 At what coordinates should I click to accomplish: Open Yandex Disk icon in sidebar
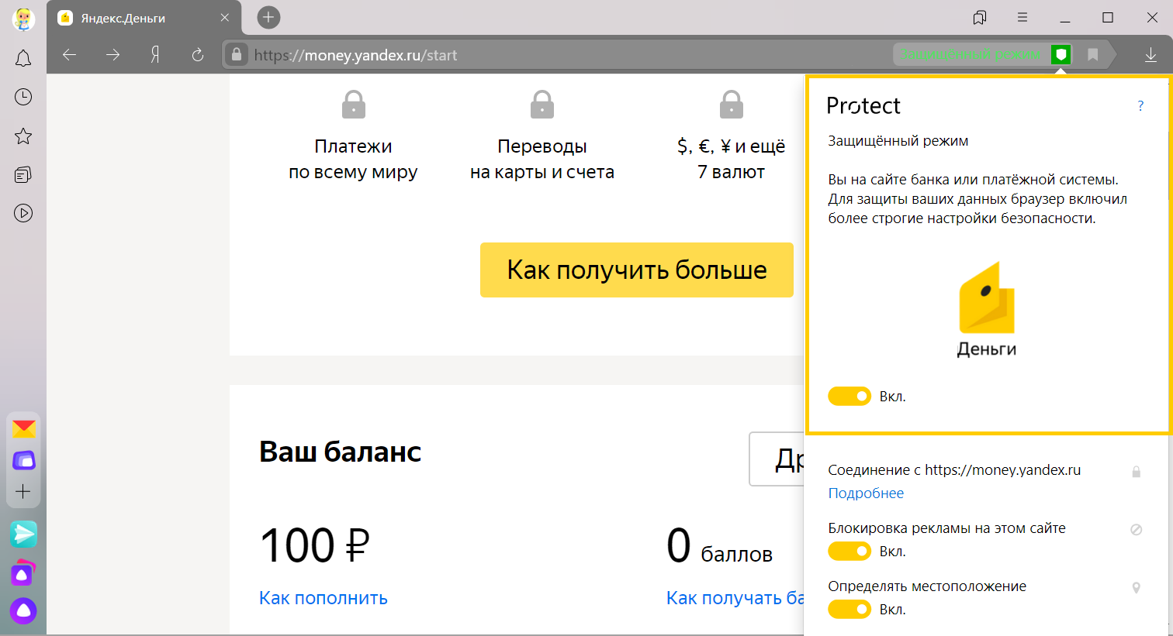[x=23, y=461]
